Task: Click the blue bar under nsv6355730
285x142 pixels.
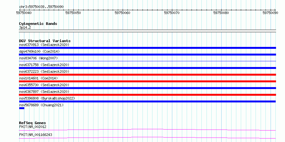Action: point(147,88)
